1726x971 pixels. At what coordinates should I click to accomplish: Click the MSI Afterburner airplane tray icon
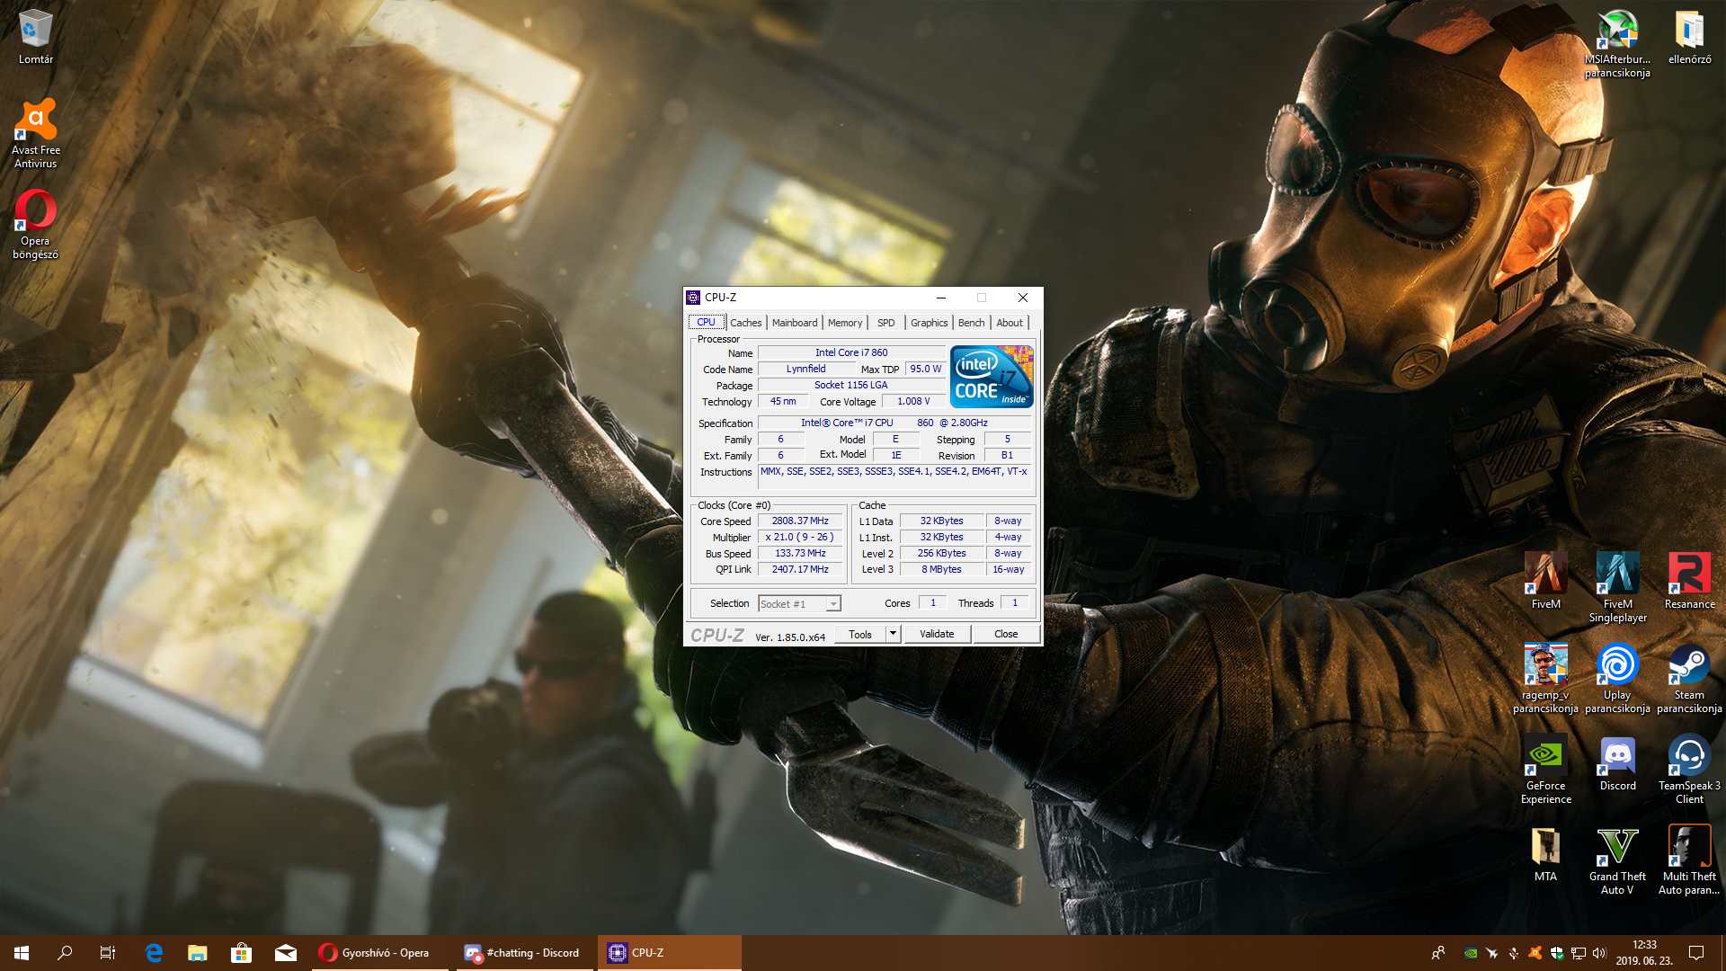click(1492, 953)
